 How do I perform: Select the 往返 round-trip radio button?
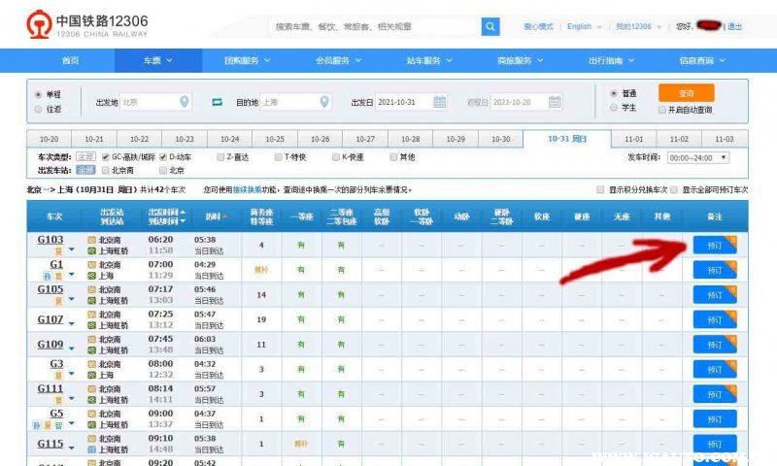point(39,109)
